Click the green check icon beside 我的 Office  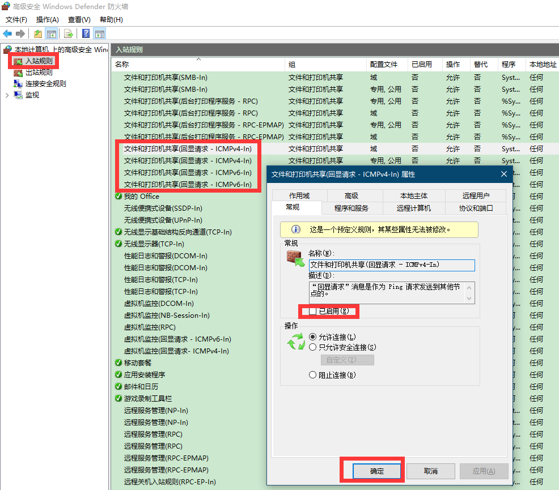click(118, 196)
